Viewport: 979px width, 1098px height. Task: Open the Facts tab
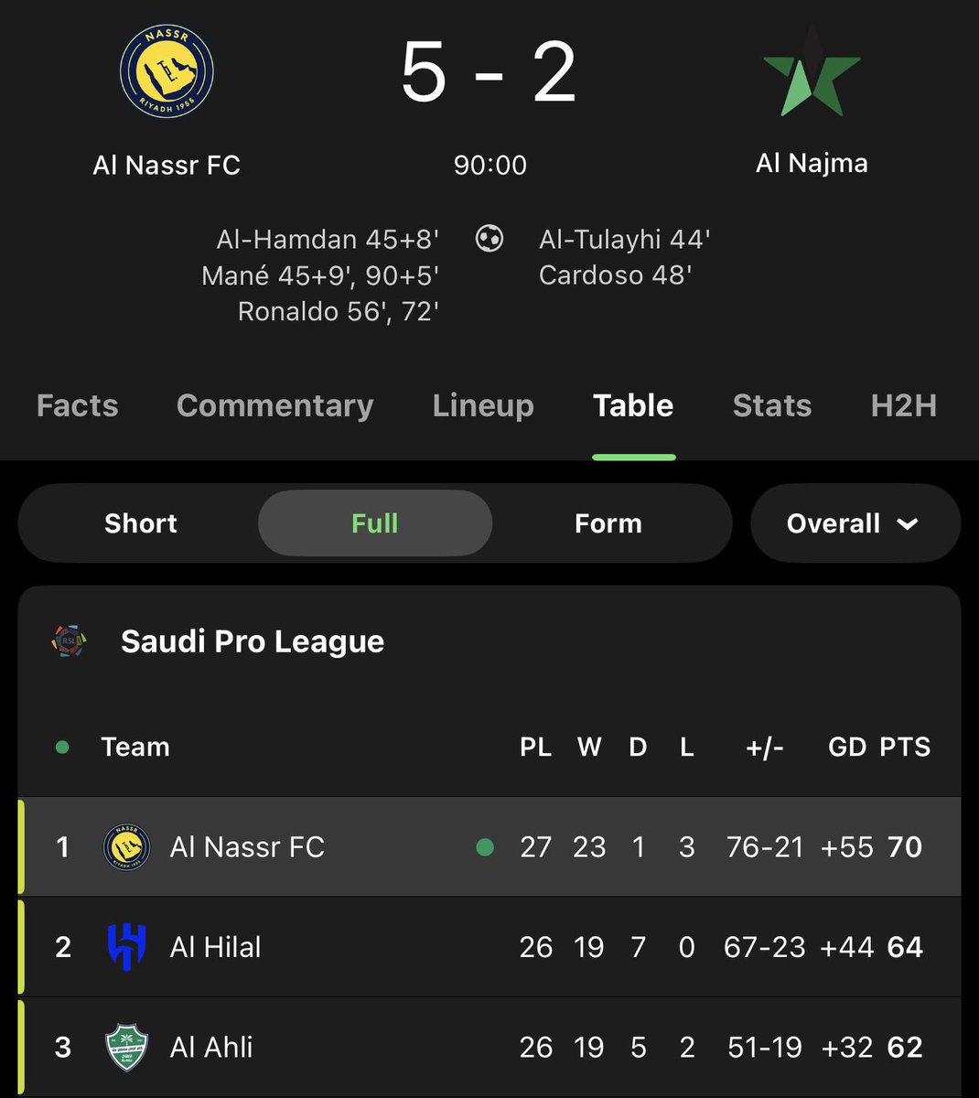[78, 405]
